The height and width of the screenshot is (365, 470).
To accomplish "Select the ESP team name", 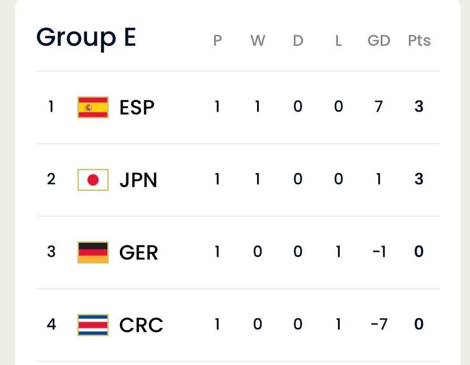I will point(137,108).
